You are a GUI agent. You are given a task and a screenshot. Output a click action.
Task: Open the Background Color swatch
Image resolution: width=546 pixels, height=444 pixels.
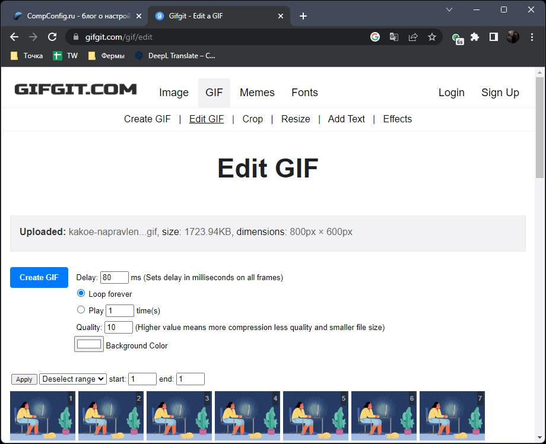(89, 344)
